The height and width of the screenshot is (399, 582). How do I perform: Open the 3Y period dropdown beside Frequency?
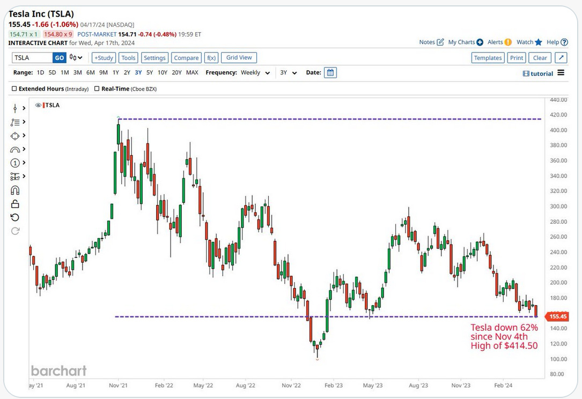pos(289,73)
